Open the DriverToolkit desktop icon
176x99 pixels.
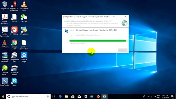point(5,82)
